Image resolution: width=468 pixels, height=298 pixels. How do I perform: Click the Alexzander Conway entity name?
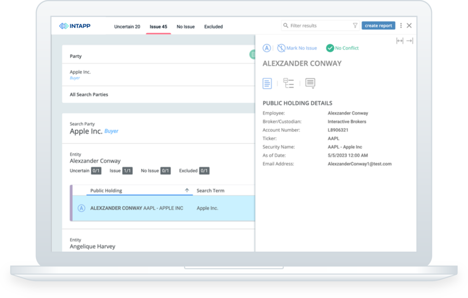coord(95,161)
